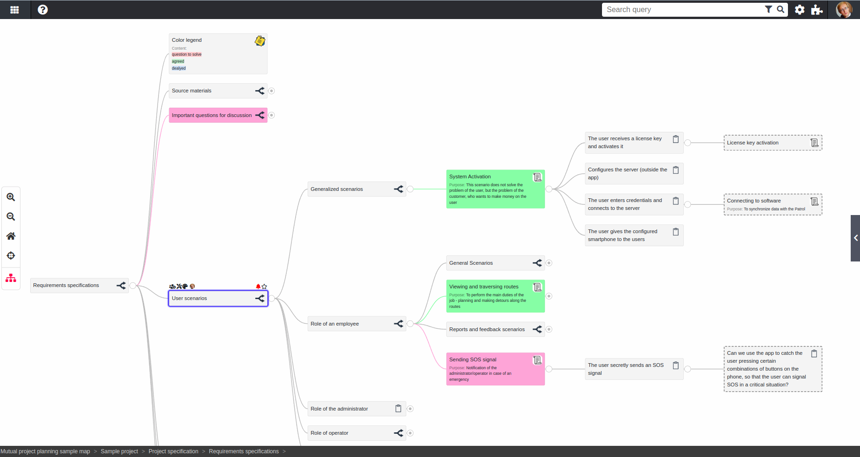Select the pink Sending SOS signal node

coord(496,369)
